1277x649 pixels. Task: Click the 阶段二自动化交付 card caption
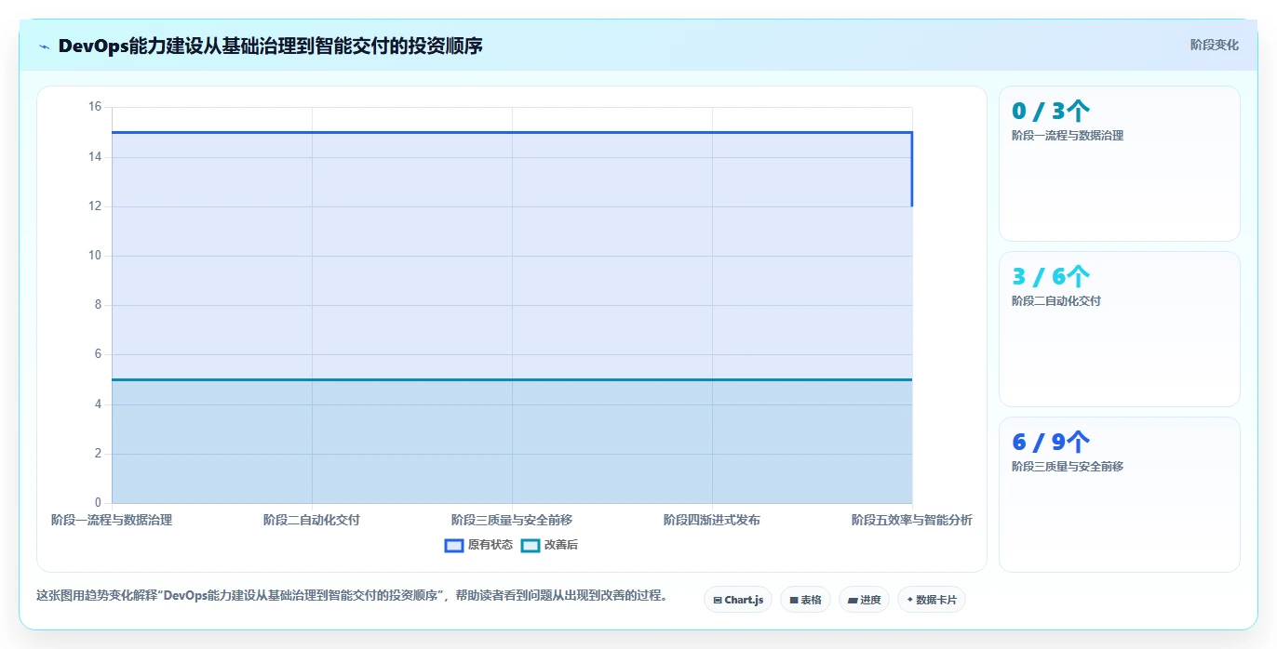point(1056,301)
